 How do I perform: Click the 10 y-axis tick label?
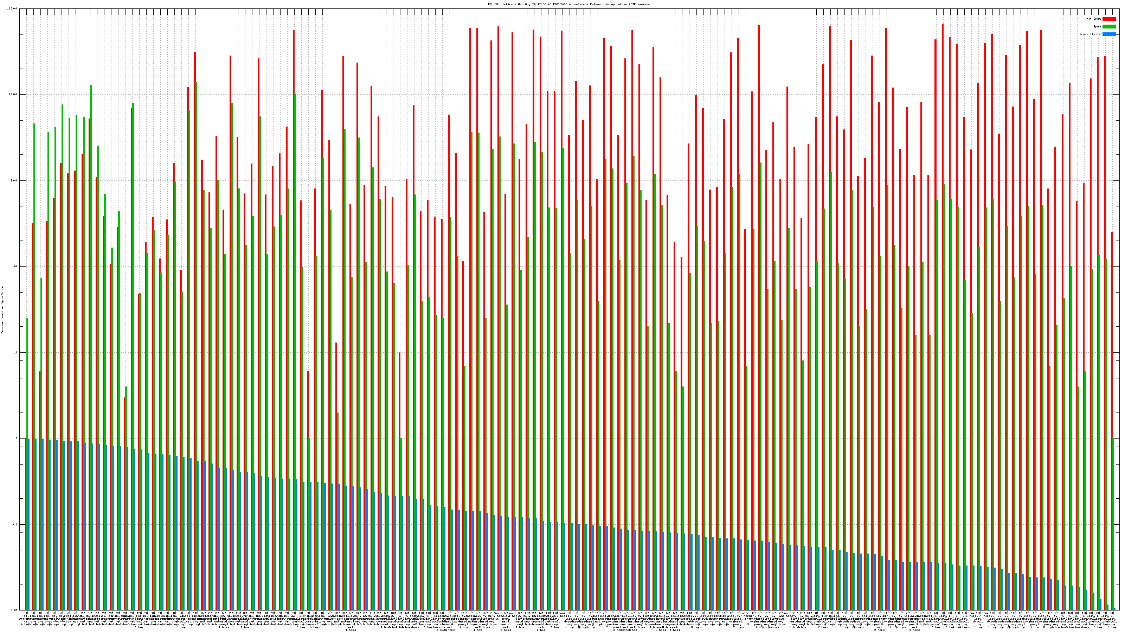(x=17, y=352)
